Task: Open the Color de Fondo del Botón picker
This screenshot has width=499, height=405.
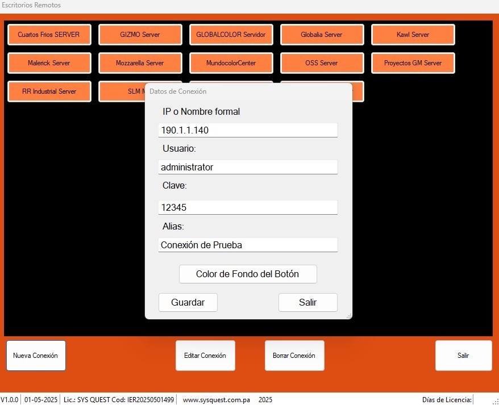Action: click(x=248, y=274)
